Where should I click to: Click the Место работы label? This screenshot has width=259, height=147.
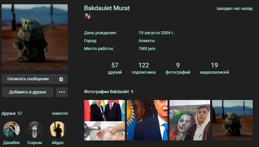[99, 49]
